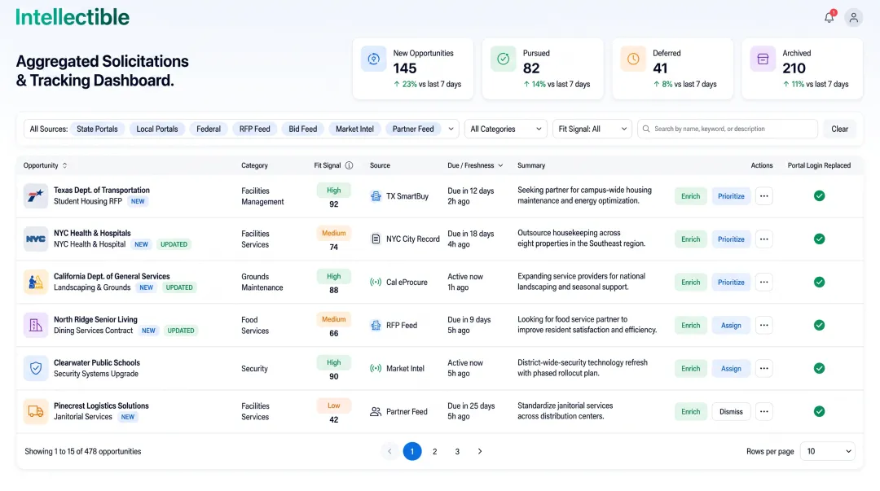Image resolution: width=880 pixels, height=491 pixels.
Task: Click the search magnifier icon
Action: point(646,129)
